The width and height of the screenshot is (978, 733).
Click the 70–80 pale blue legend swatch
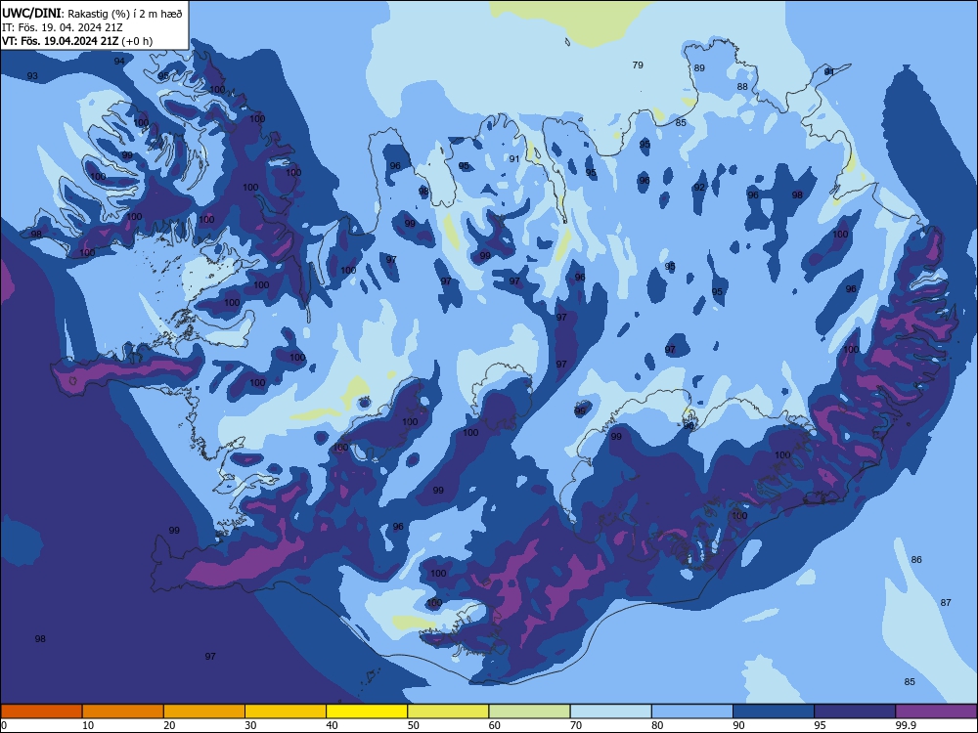610,711
